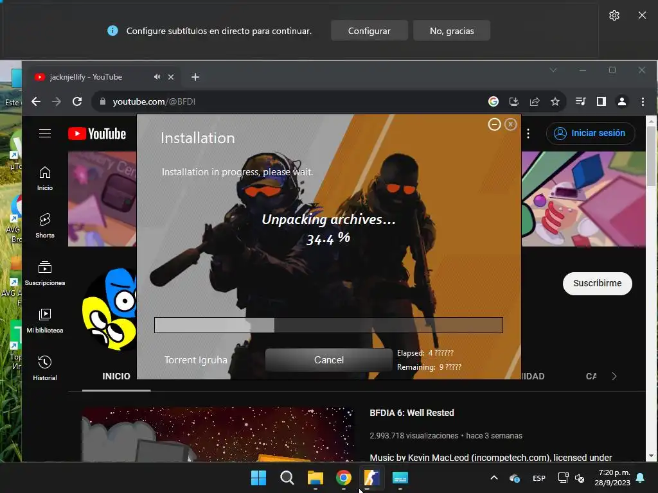Open YouTube settings three-dot menu
Screen dimensions: 658x493
pos(528,134)
